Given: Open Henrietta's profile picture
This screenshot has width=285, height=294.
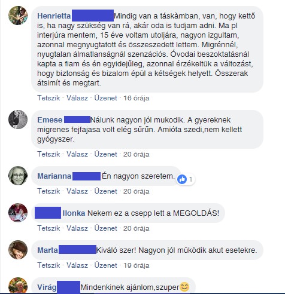Looking at the screenshot, I should tap(18, 16).
